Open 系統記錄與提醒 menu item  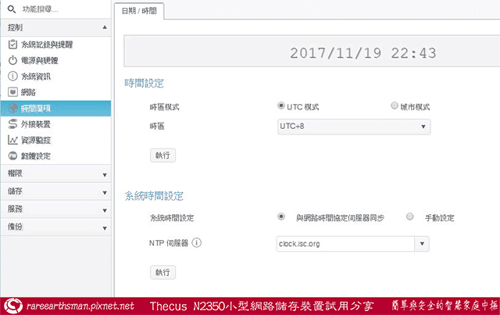pyautogui.click(x=55, y=45)
